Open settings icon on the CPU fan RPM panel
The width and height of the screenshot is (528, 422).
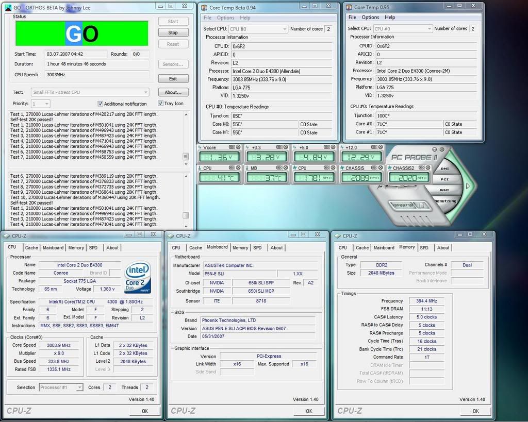click(x=326, y=167)
